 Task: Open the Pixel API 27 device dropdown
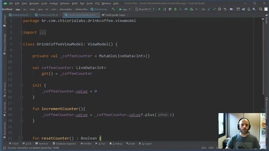click(x=145, y=9)
